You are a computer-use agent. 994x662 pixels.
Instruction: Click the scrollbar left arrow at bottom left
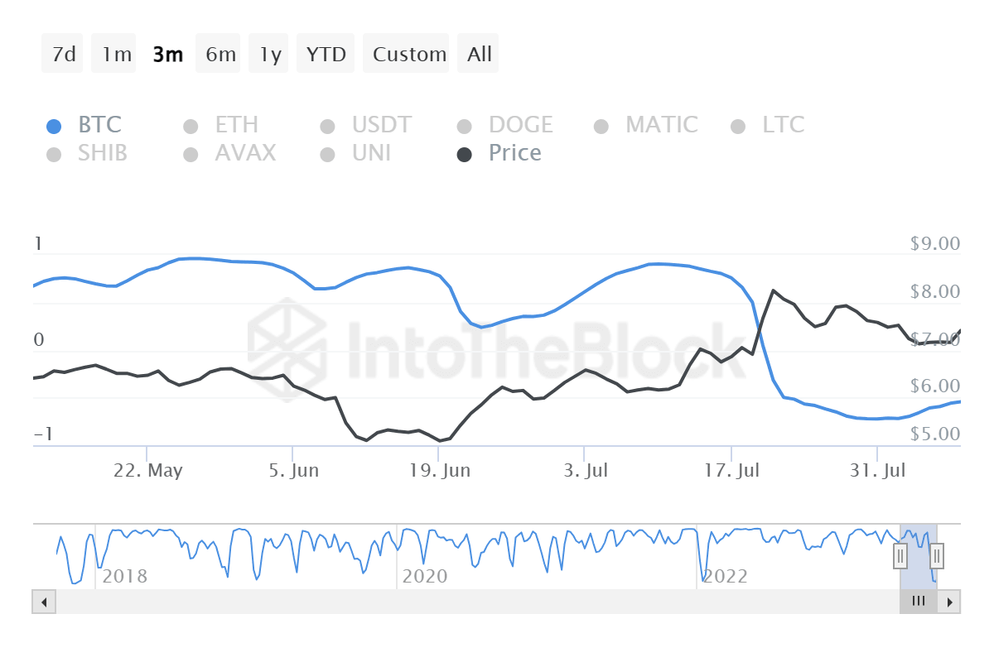click(x=44, y=602)
